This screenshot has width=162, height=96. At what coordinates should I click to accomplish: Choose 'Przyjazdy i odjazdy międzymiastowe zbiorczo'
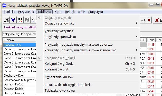click(88, 45)
